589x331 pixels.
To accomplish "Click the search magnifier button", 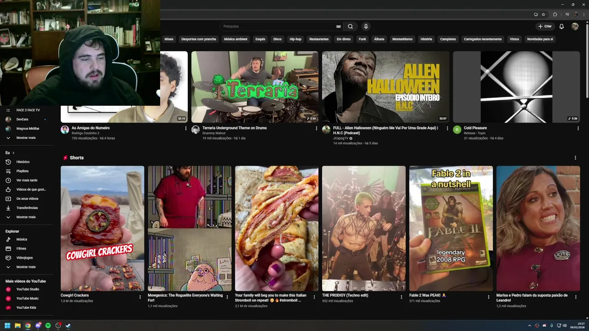I will coord(350,26).
